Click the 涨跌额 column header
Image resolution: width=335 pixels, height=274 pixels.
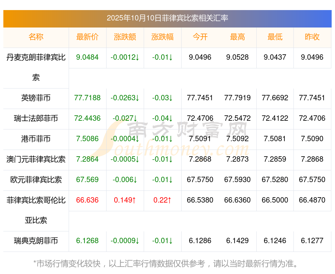(x=125, y=37)
